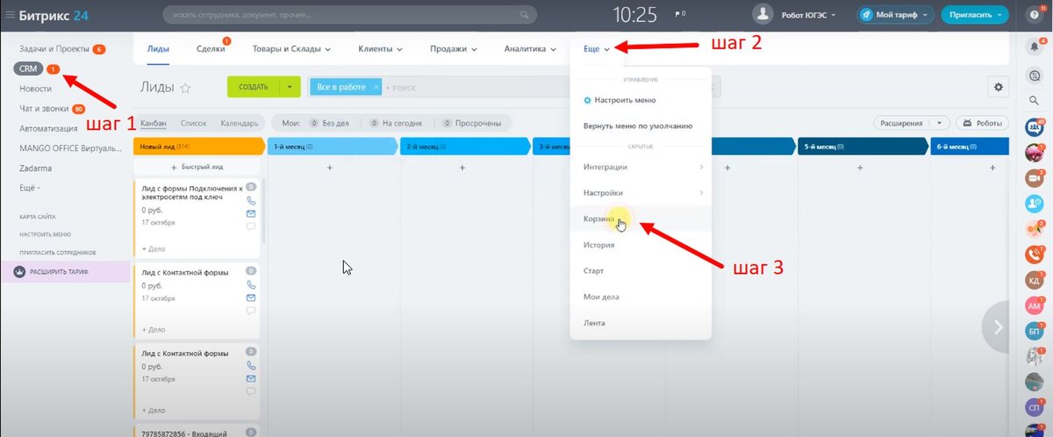The image size is (1053, 437).
Task: Open the arrow beside Расширения
Action: (x=940, y=124)
